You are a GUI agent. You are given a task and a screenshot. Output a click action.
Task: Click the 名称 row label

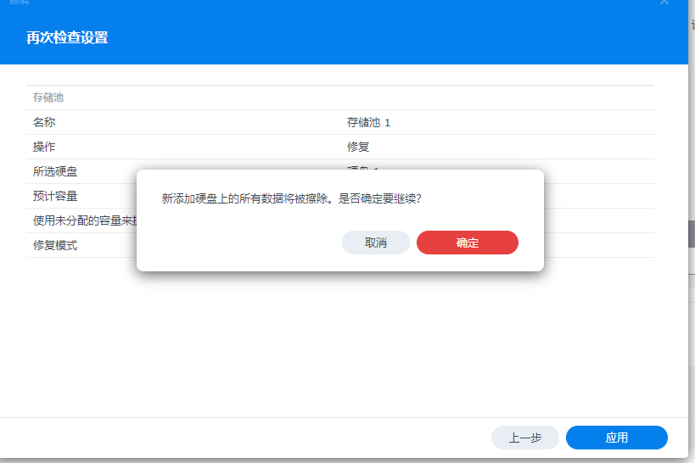click(x=44, y=122)
